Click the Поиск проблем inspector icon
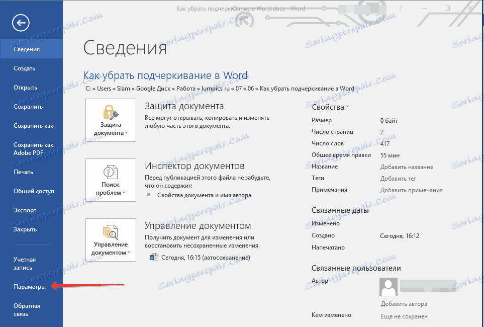Viewport: 484px width, 327px height. (x=111, y=172)
